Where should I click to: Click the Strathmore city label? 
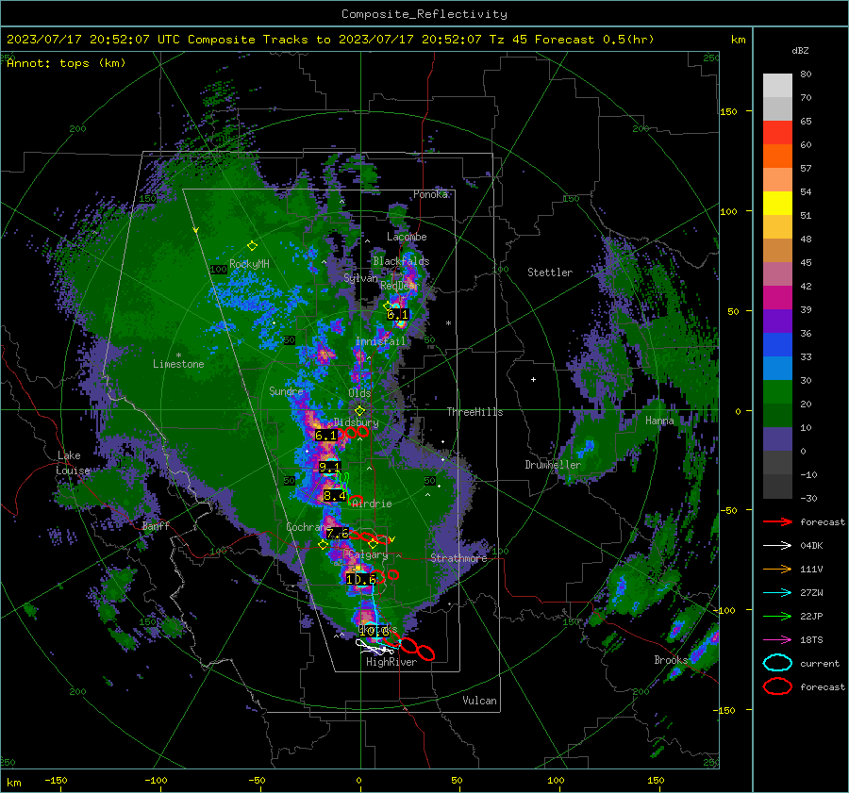pos(458,558)
